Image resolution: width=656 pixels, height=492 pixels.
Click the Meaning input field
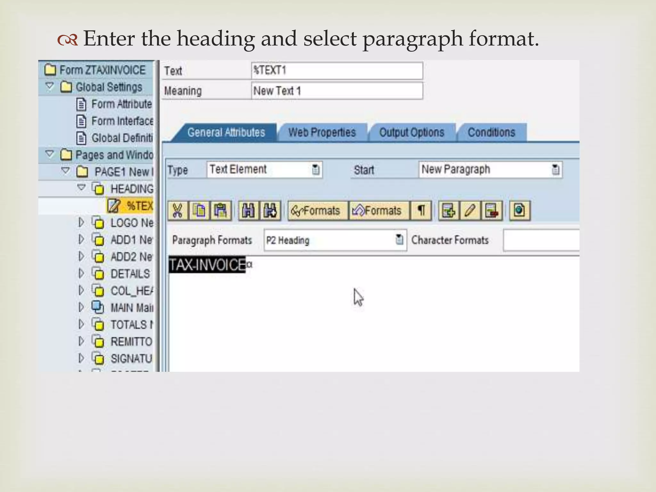[336, 91]
